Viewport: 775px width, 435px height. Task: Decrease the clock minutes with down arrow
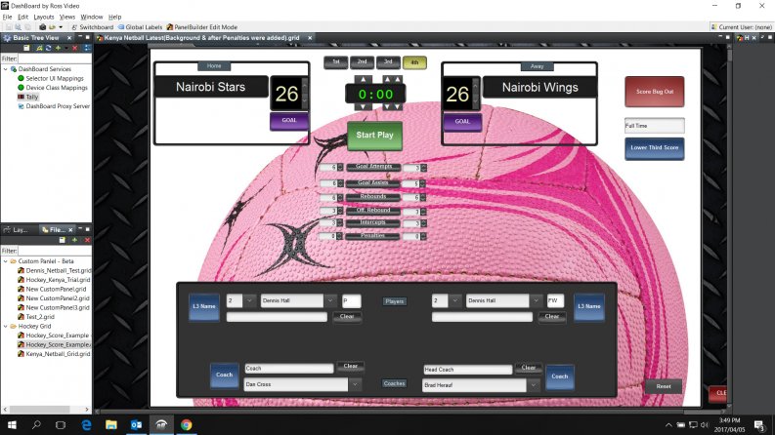(363, 106)
